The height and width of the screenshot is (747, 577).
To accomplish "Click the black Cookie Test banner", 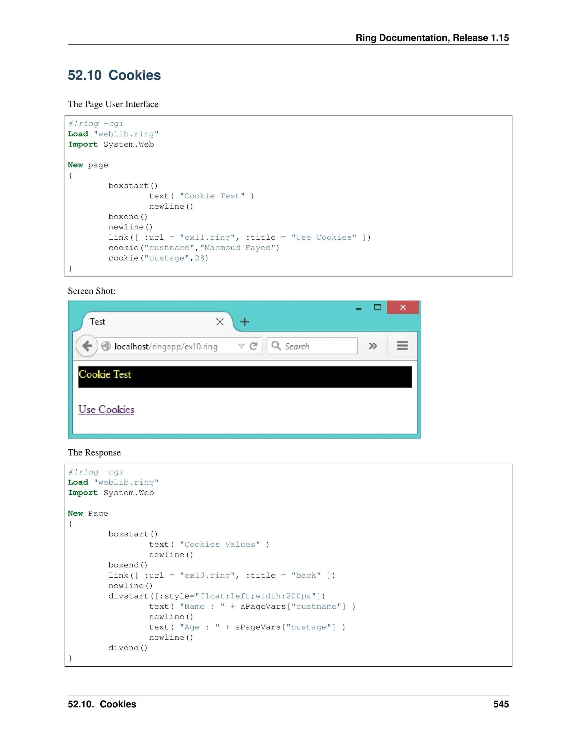I will (245, 377).
